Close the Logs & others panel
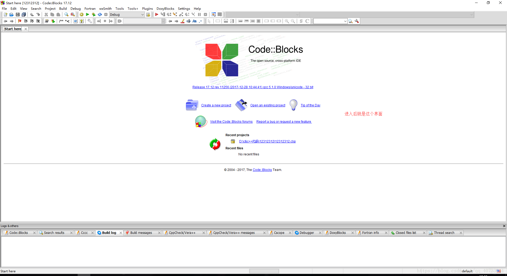 pos(504,226)
